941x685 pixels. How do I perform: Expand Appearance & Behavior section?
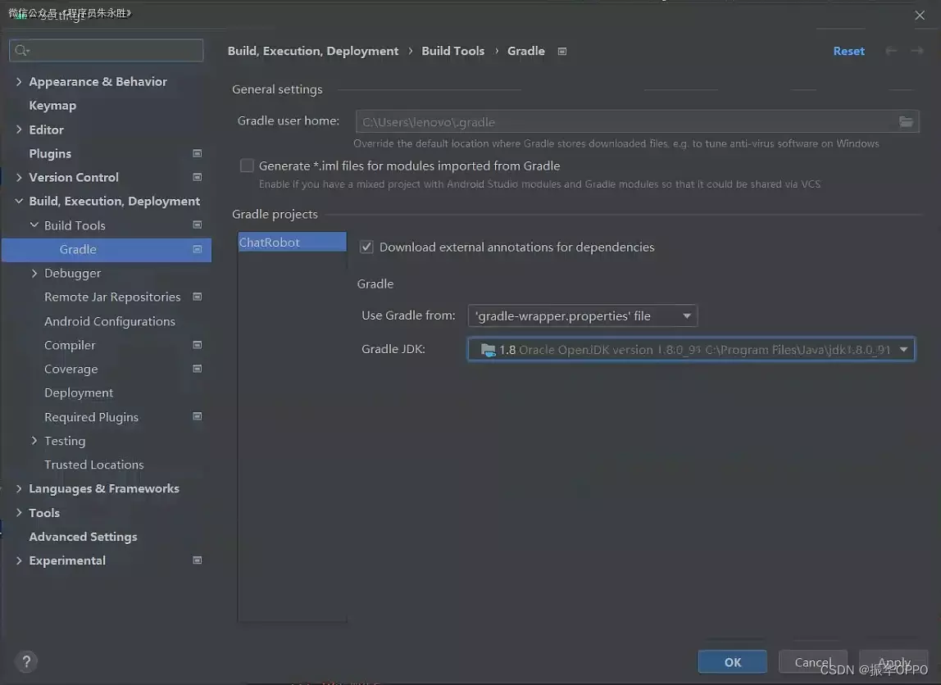19,82
